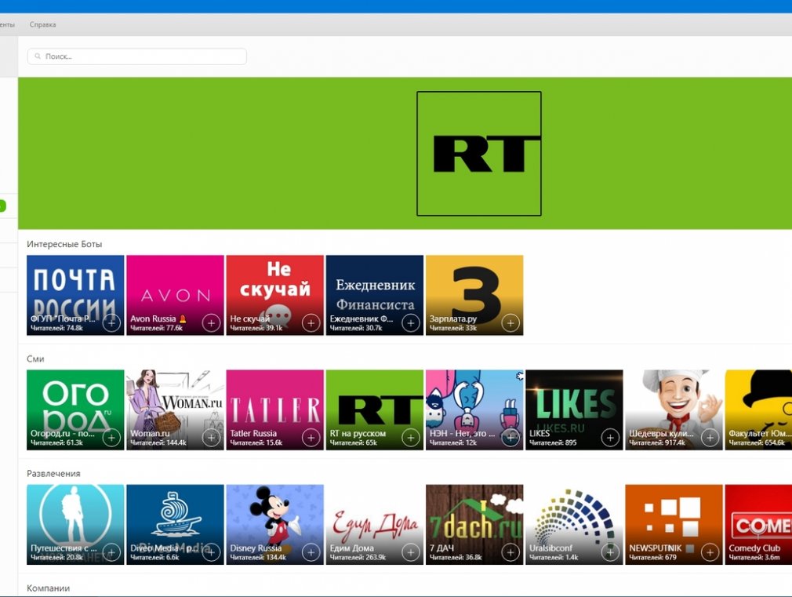Open the 7 ДАЧ tile
The image size is (792, 597).
click(x=474, y=525)
